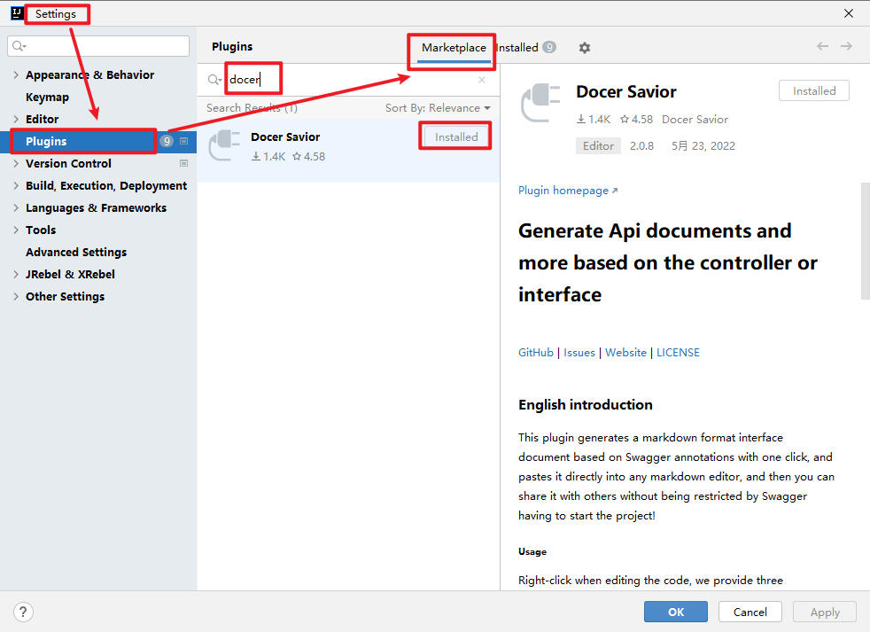The height and width of the screenshot is (632, 870).
Task: Open the Website link
Action: pyautogui.click(x=625, y=353)
